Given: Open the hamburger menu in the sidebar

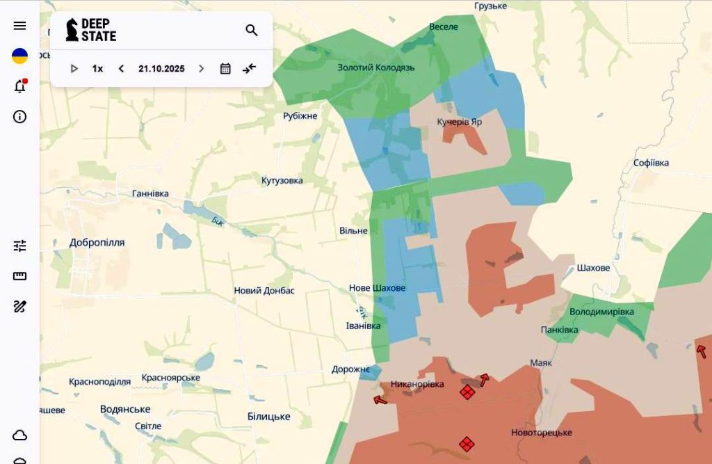Looking at the screenshot, I should point(19,26).
